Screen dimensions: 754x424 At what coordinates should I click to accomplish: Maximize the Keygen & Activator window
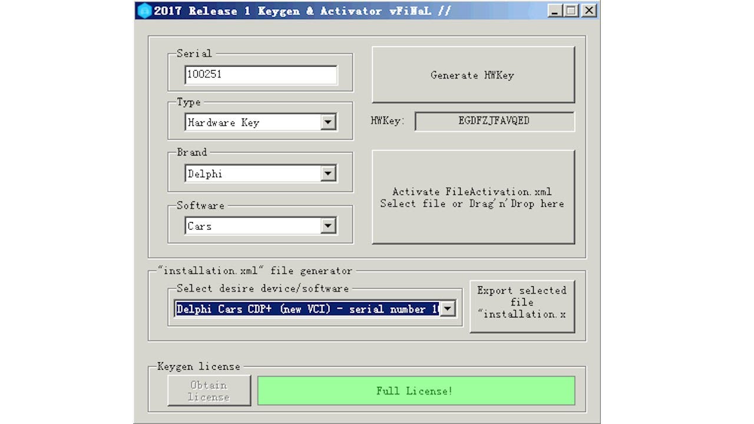pos(571,11)
